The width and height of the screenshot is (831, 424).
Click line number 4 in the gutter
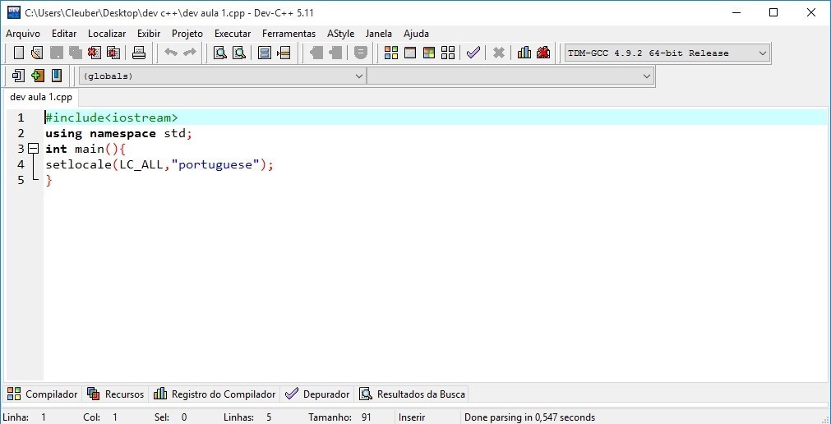point(21,165)
